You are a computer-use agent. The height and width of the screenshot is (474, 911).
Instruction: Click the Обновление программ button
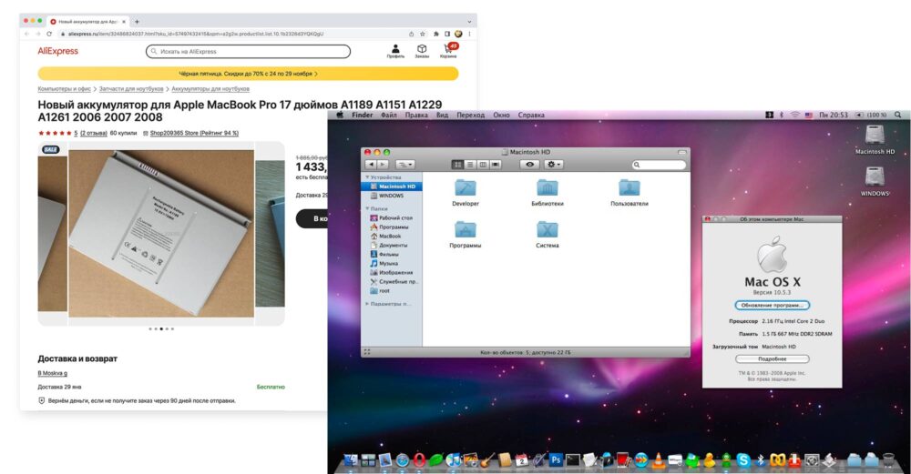[772, 305]
